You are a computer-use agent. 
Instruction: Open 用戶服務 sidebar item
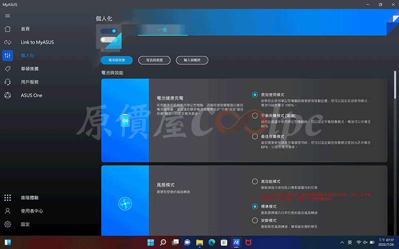pyautogui.click(x=30, y=82)
